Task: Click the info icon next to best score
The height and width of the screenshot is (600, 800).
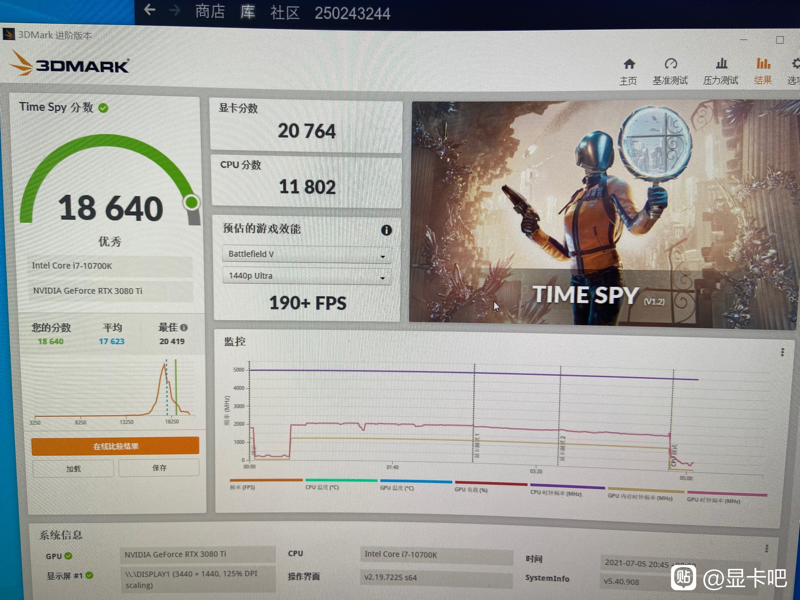Action: tap(184, 328)
